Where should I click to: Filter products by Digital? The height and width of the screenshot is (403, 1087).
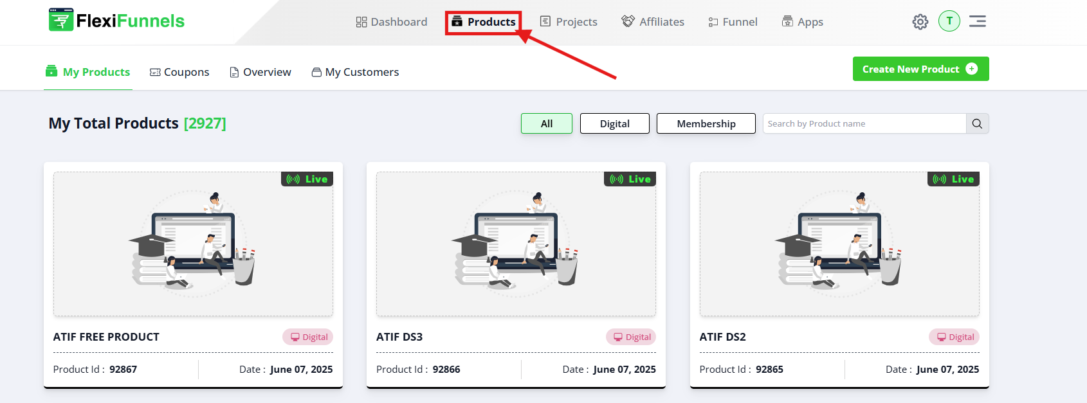click(x=615, y=123)
